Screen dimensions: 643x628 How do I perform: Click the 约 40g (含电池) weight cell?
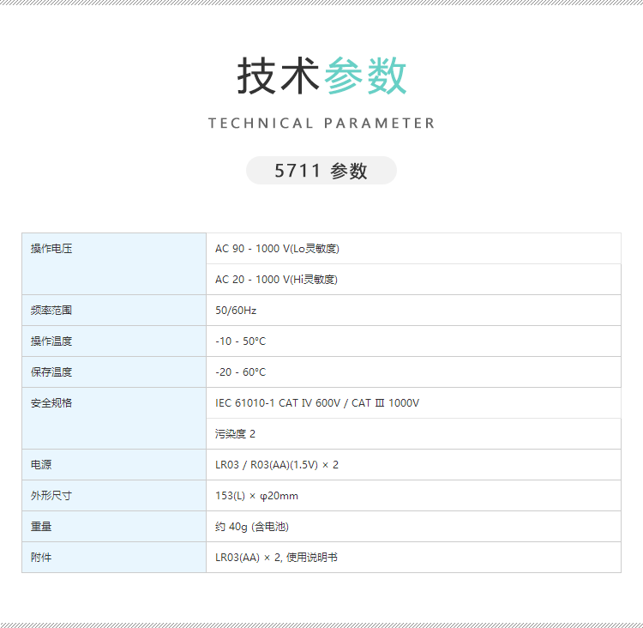pyautogui.click(x=413, y=526)
